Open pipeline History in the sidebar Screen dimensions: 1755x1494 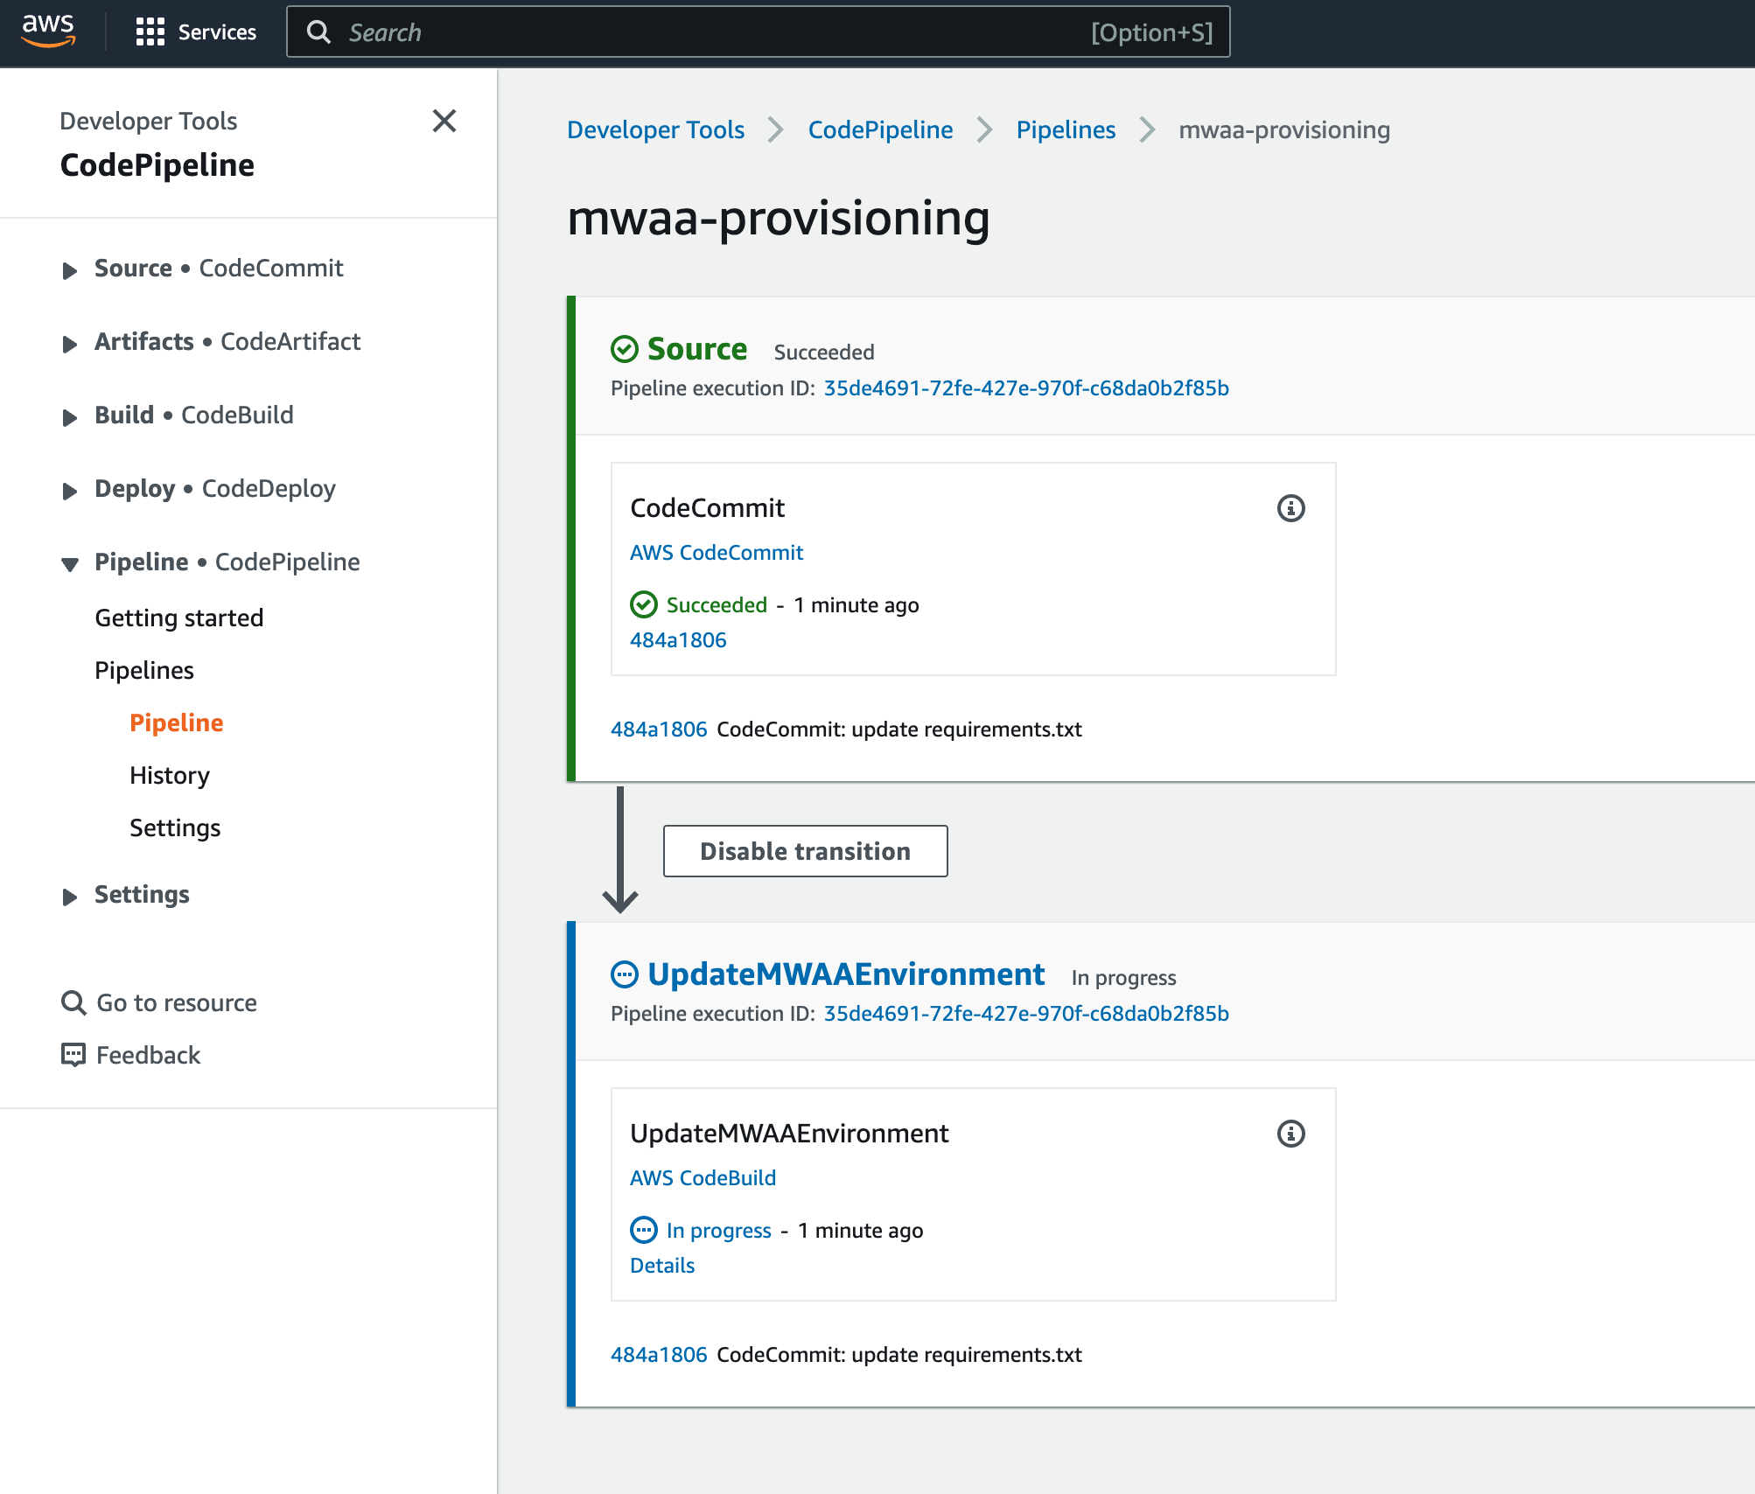(170, 775)
